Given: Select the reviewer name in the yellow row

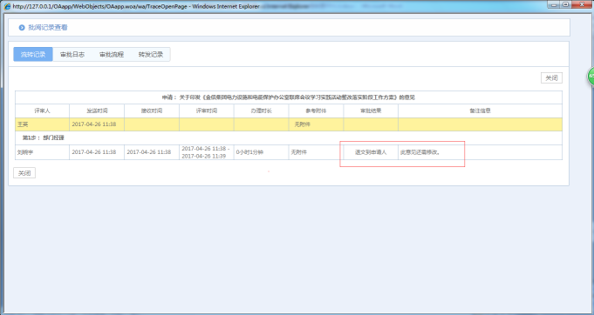Looking at the screenshot, I should pyautogui.click(x=23, y=124).
